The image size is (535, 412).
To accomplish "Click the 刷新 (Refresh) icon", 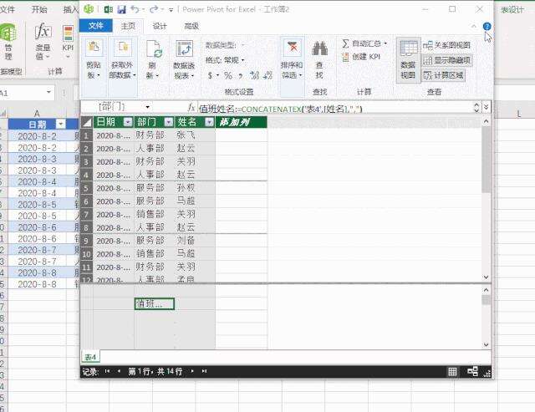I will 154,57.
